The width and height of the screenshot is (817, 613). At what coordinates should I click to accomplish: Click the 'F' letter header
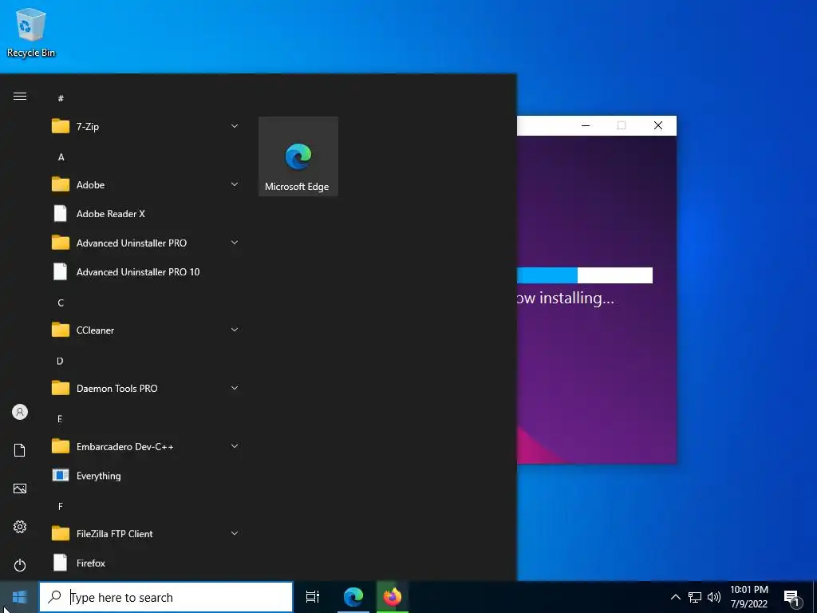point(61,506)
